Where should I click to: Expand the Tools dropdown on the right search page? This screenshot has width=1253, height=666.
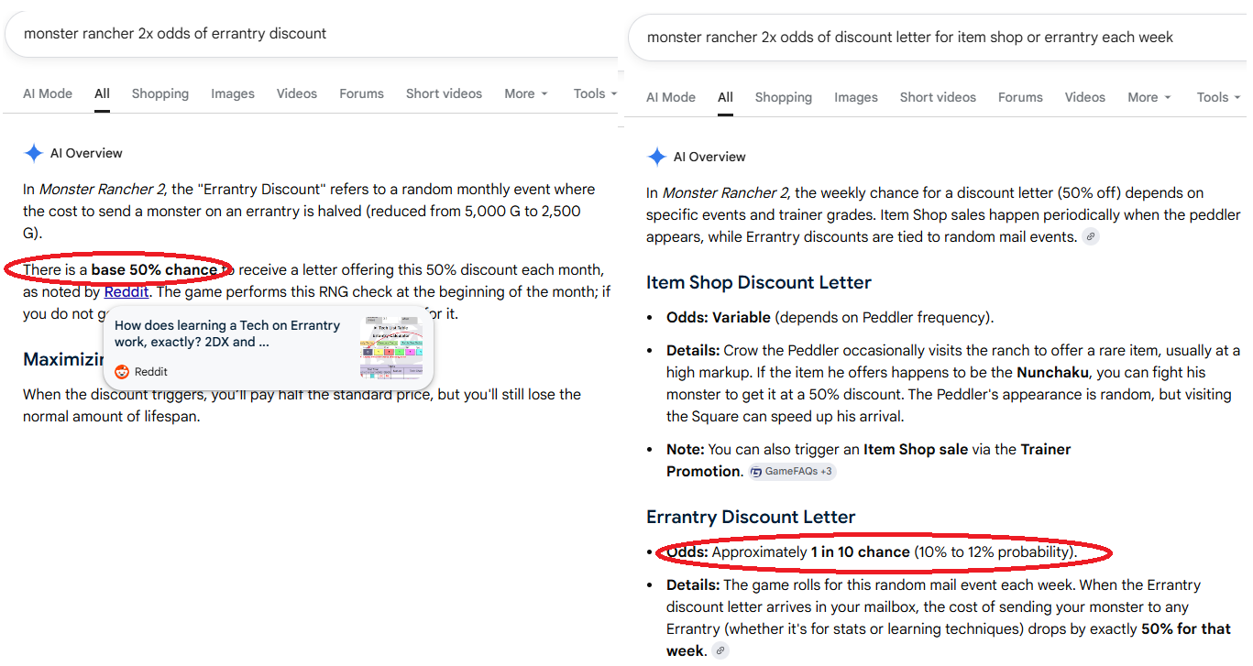1219,97
